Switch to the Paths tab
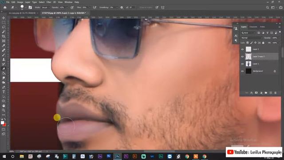The width and height of the screenshot is (284, 160). 262,27
